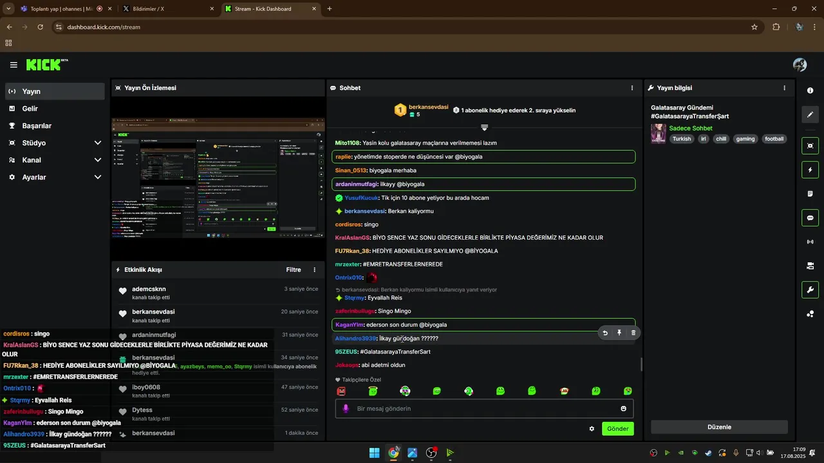Click the KaganYlm username in chat
The image size is (824, 463).
pyautogui.click(x=350, y=325)
